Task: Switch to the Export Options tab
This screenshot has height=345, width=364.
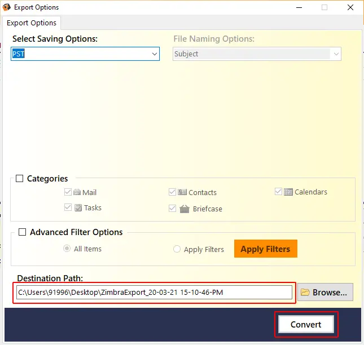Action: point(32,23)
